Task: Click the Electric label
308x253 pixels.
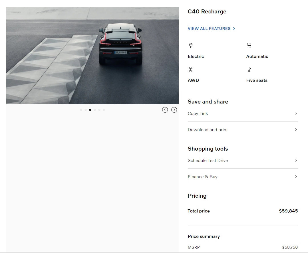Action: click(x=196, y=56)
